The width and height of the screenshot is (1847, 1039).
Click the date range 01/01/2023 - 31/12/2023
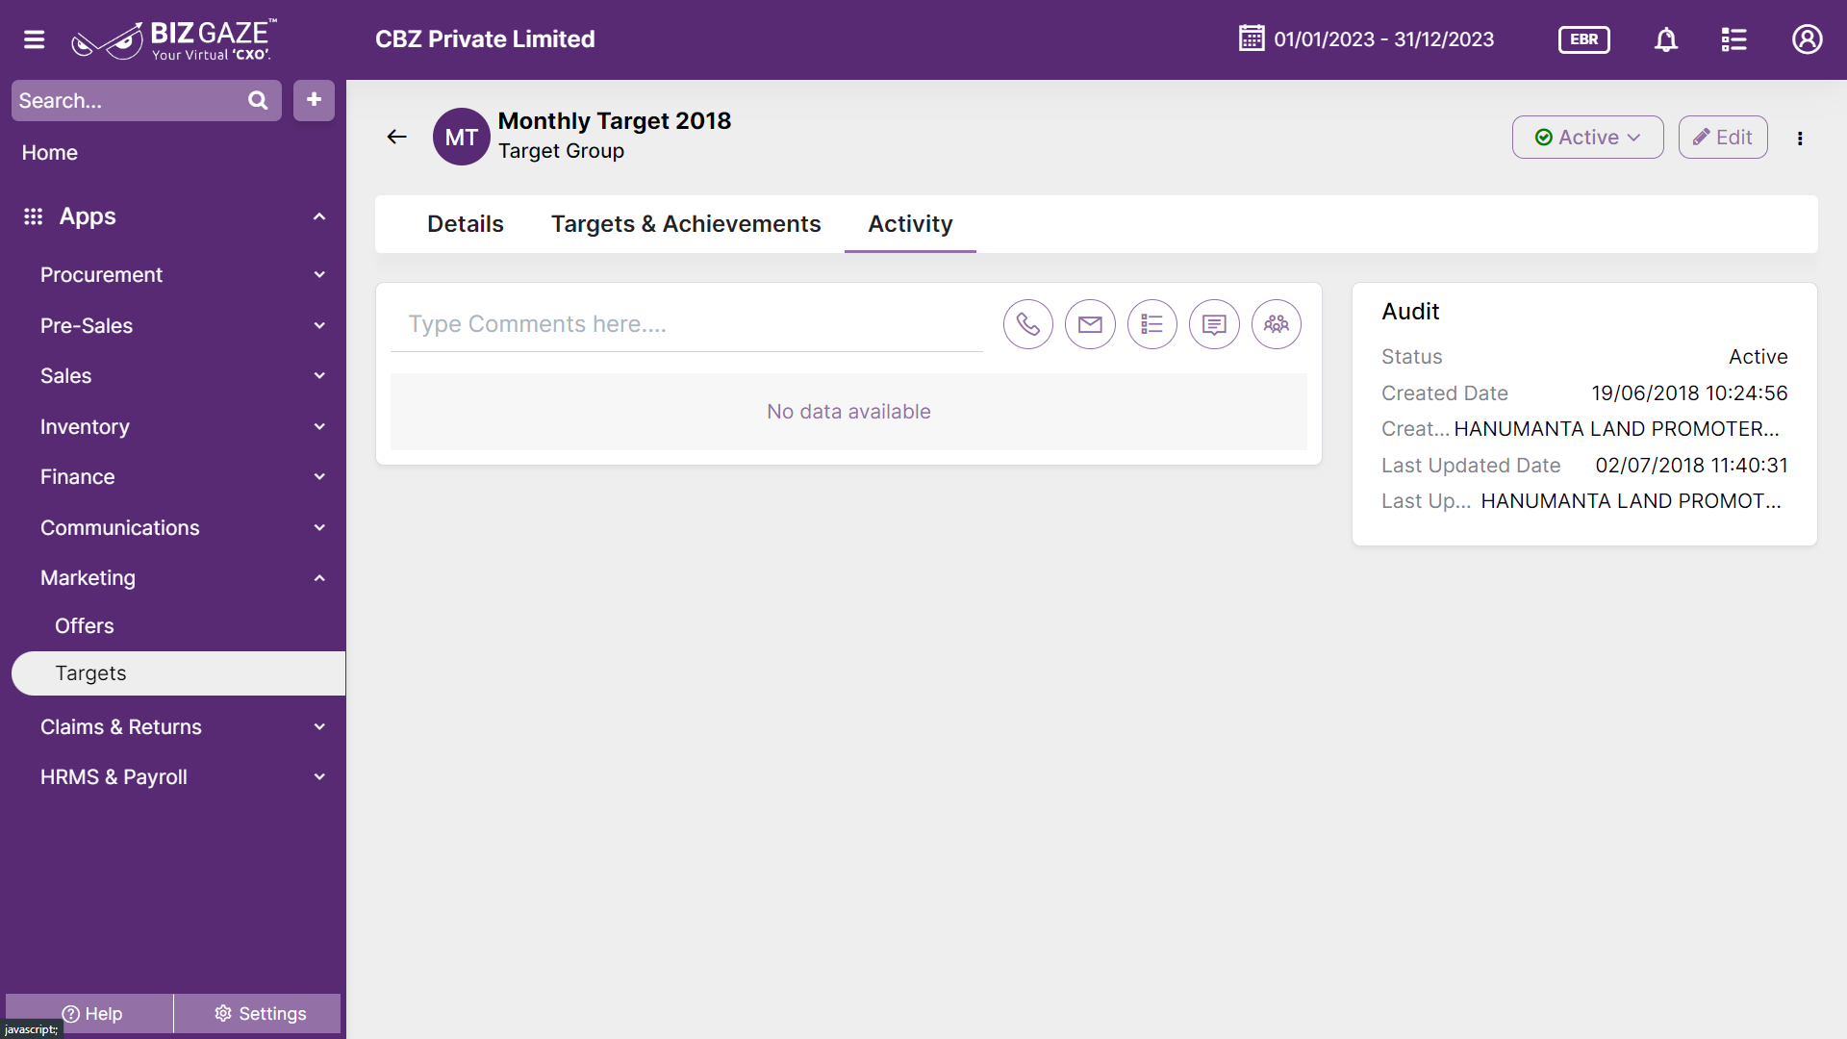coord(1383,39)
